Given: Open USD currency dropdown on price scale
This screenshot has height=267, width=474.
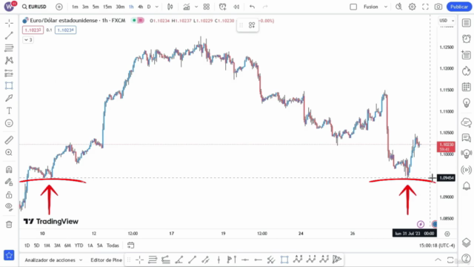Looking at the screenshot, I should [447, 21].
